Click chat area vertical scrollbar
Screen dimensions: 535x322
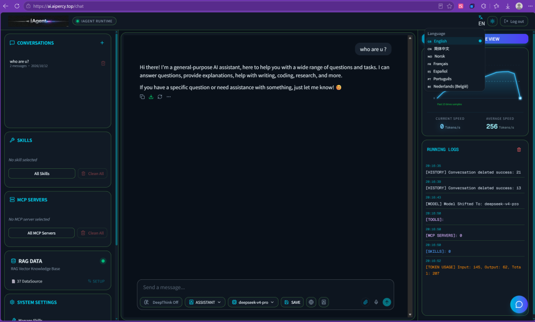point(410,176)
